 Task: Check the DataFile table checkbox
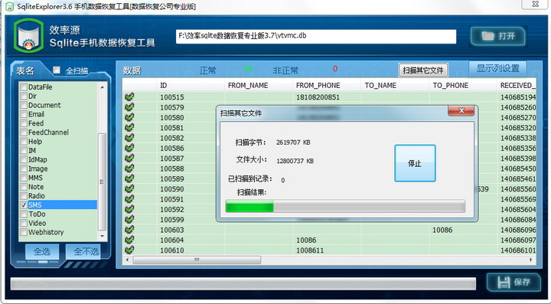point(24,87)
